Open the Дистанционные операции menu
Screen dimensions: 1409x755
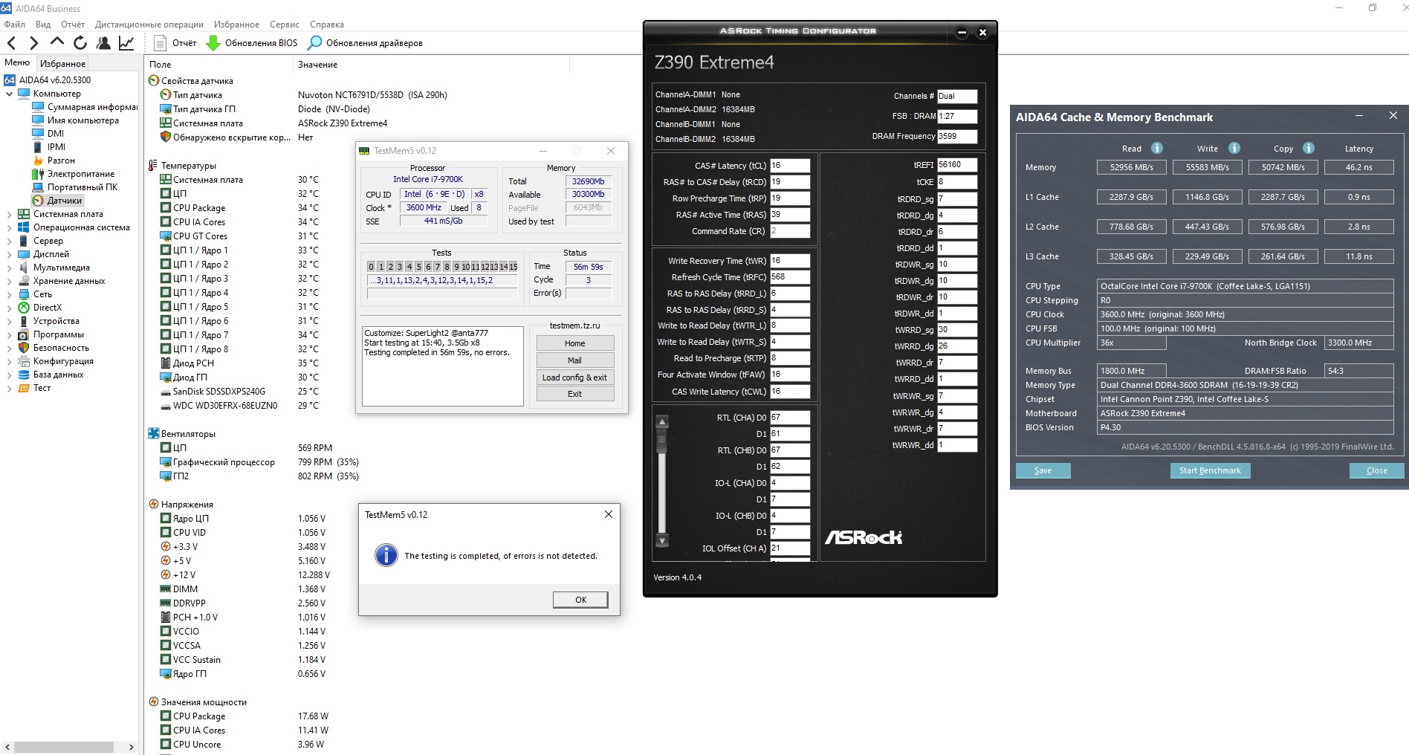(x=149, y=25)
